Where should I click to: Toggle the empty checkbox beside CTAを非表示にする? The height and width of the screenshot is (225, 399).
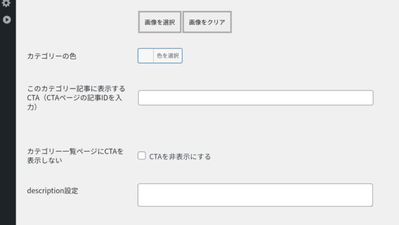142,156
